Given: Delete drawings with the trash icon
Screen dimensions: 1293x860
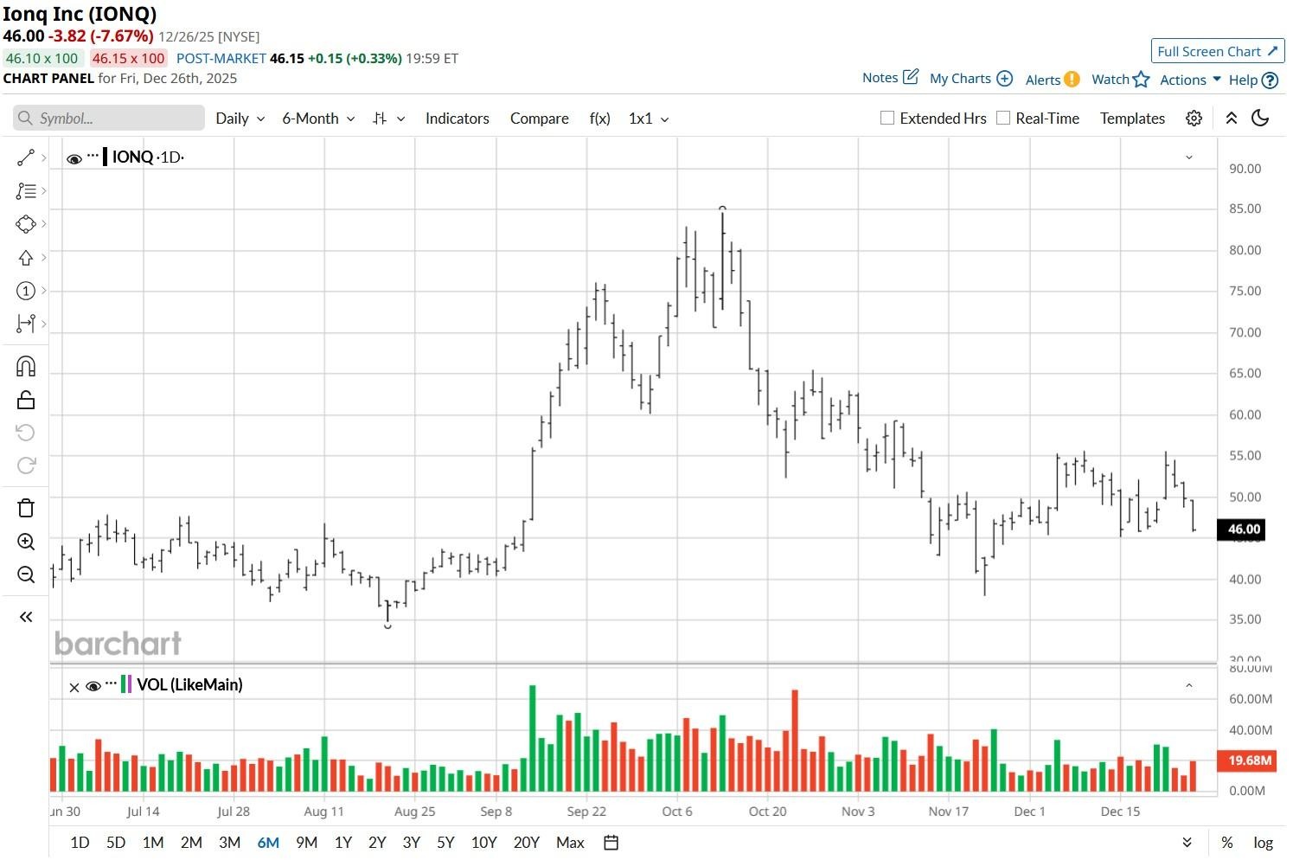Looking at the screenshot, I should click(x=26, y=508).
